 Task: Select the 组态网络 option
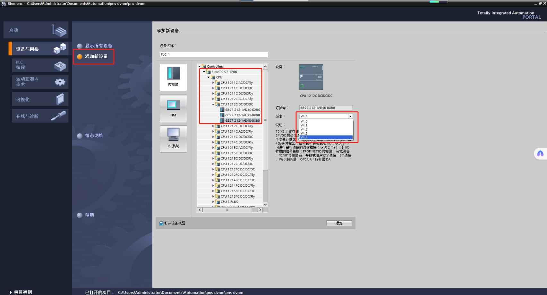[93, 135]
